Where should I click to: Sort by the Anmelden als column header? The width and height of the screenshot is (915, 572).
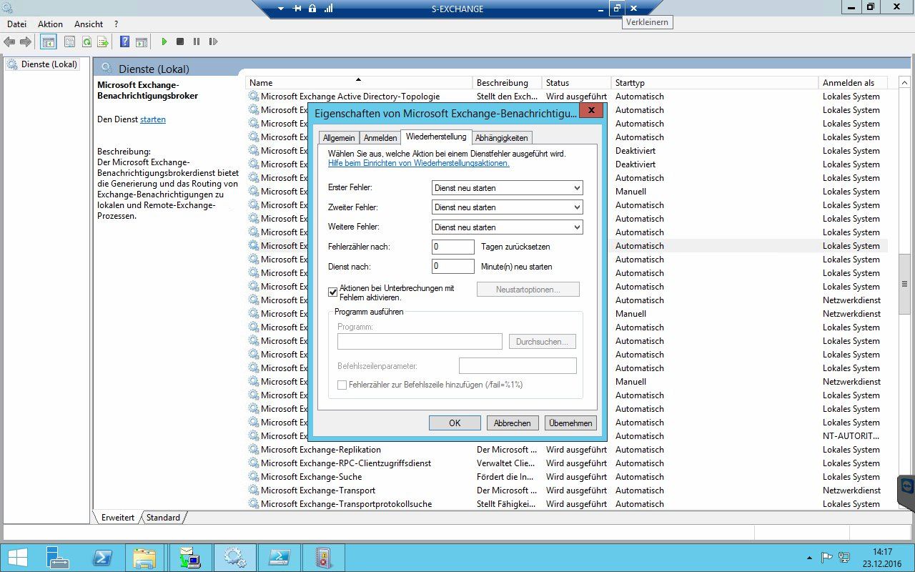pyautogui.click(x=853, y=83)
